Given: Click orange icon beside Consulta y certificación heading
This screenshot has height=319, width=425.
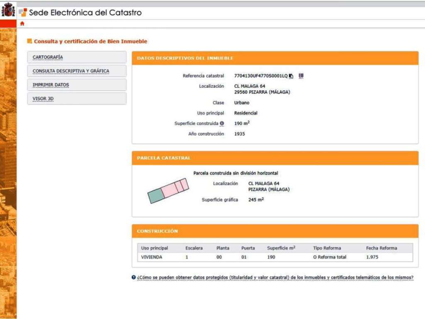Looking at the screenshot, I should pyautogui.click(x=29, y=41).
